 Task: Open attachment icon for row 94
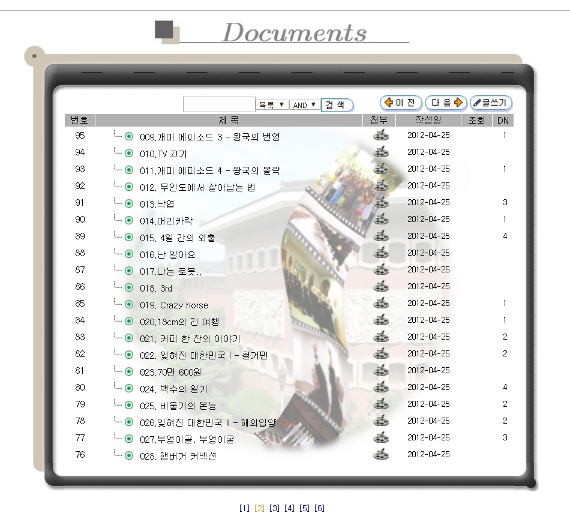[x=381, y=152]
